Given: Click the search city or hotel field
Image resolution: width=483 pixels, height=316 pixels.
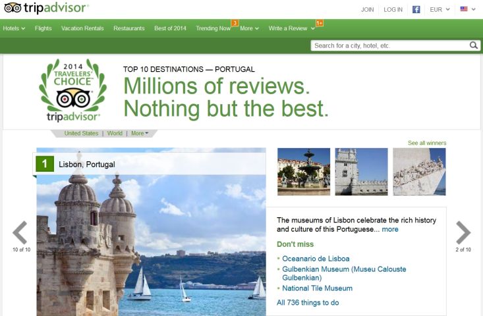Looking at the screenshot, I should (x=389, y=45).
